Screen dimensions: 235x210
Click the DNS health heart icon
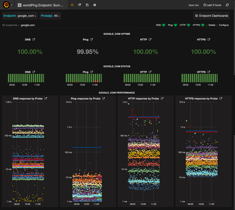point(164,25)
